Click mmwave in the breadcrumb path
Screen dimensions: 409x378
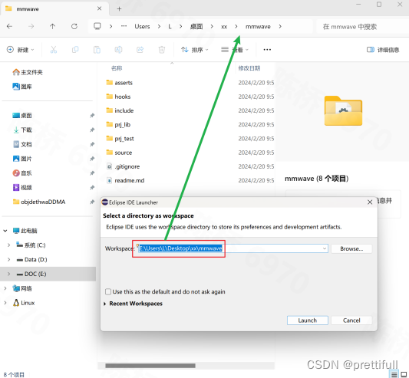click(x=258, y=27)
